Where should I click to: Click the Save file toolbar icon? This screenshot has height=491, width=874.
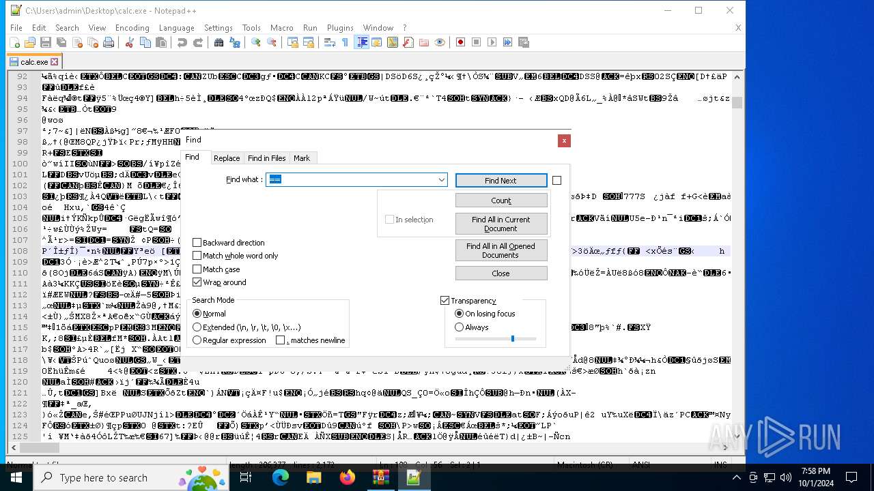(46, 42)
